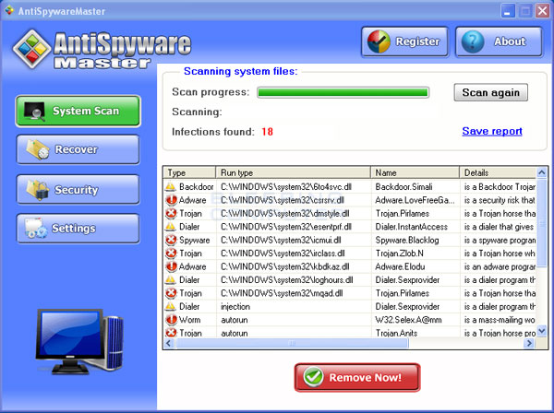Click the warning icon on the Backdoor row
Viewport: 554px width, 413px height.
click(171, 186)
